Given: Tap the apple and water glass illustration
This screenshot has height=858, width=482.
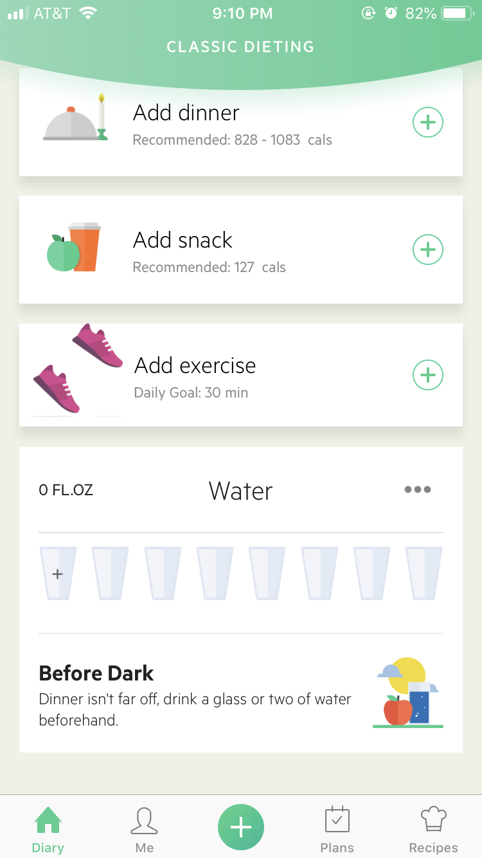Looking at the screenshot, I should click(x=407, y=693).
